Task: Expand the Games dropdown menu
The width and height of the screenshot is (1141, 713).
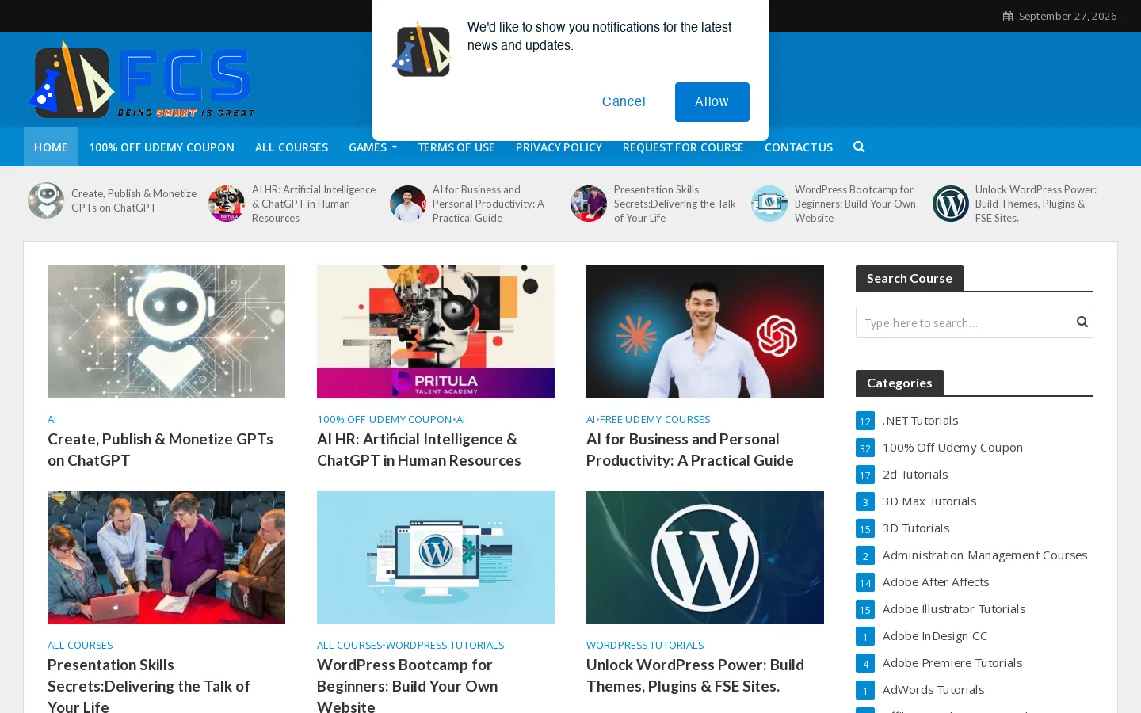Action: click(373, 147)
